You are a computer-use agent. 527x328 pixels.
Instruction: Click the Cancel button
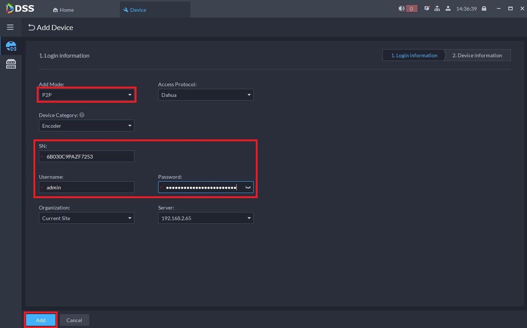pos(74,320)
